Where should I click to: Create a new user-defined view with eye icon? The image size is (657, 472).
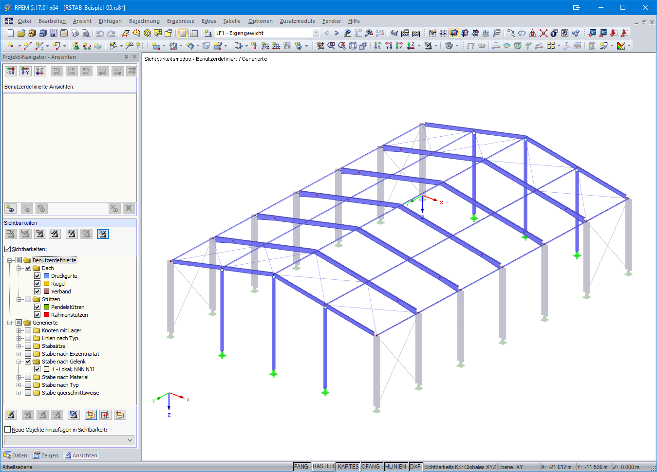10,209
